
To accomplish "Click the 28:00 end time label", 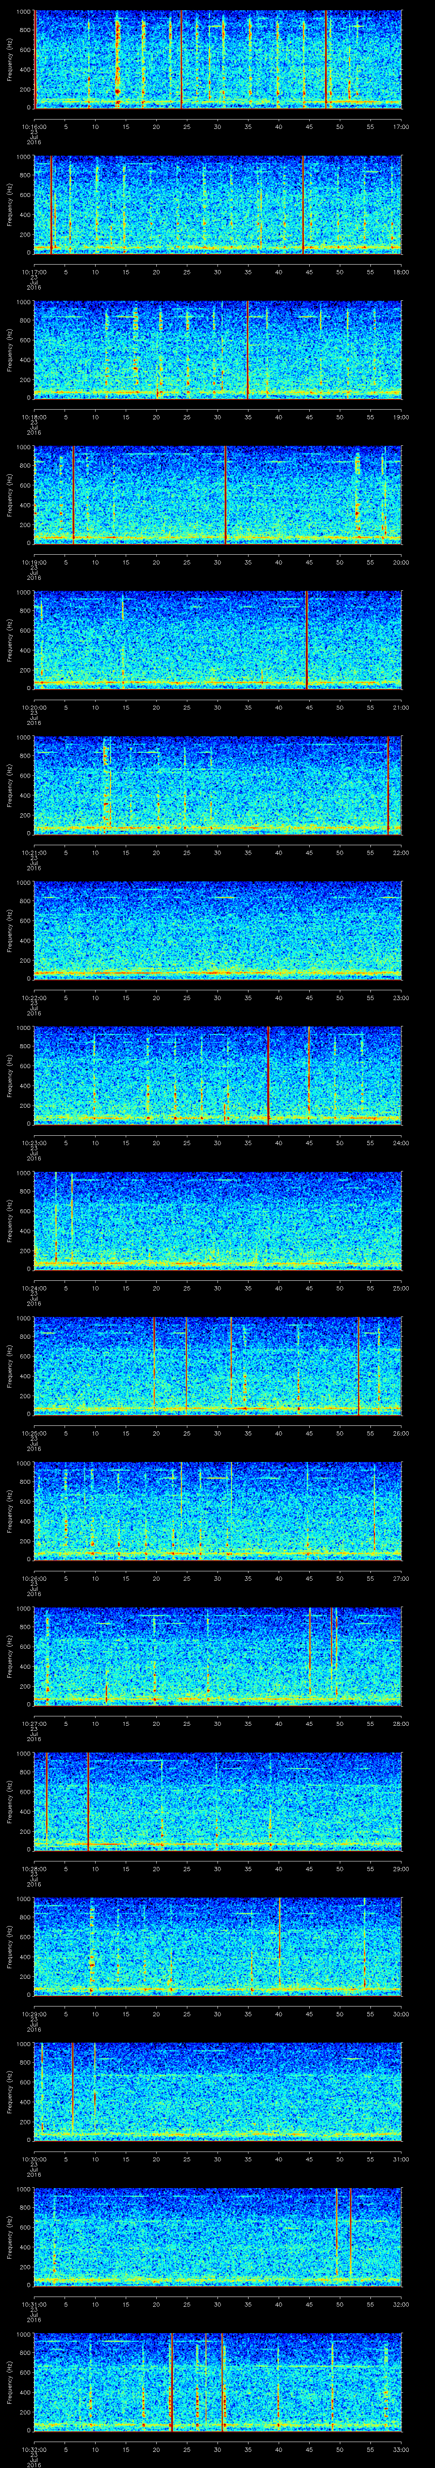I will 401,1724.
